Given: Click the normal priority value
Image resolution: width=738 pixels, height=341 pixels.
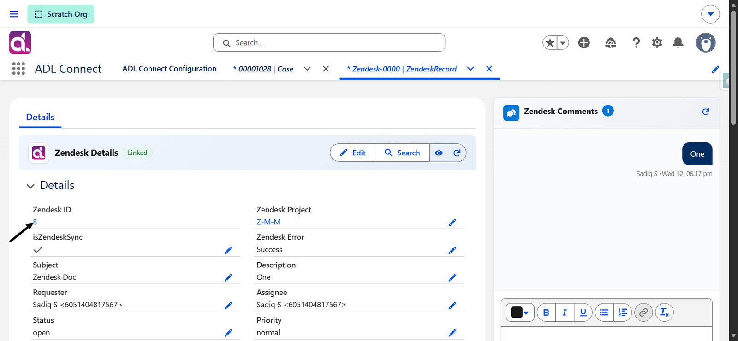Looking at the screenshot, I should pyautogui.click(x=268, y=333).
